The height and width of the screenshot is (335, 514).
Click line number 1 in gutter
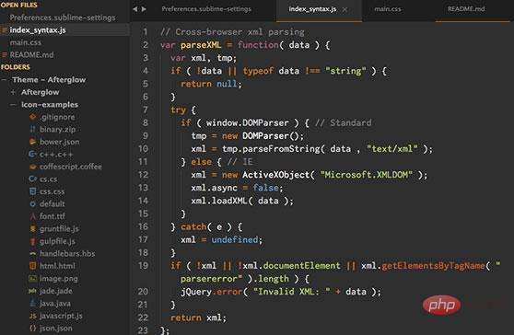145,32
